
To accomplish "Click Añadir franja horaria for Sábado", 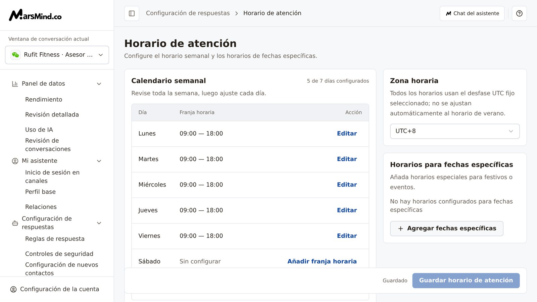I will 322,261.
